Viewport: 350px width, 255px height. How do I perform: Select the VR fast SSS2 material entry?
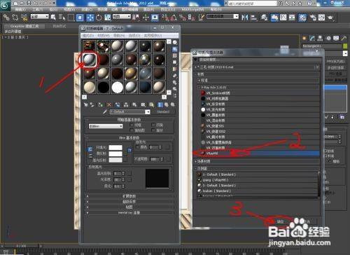point(260,131)
